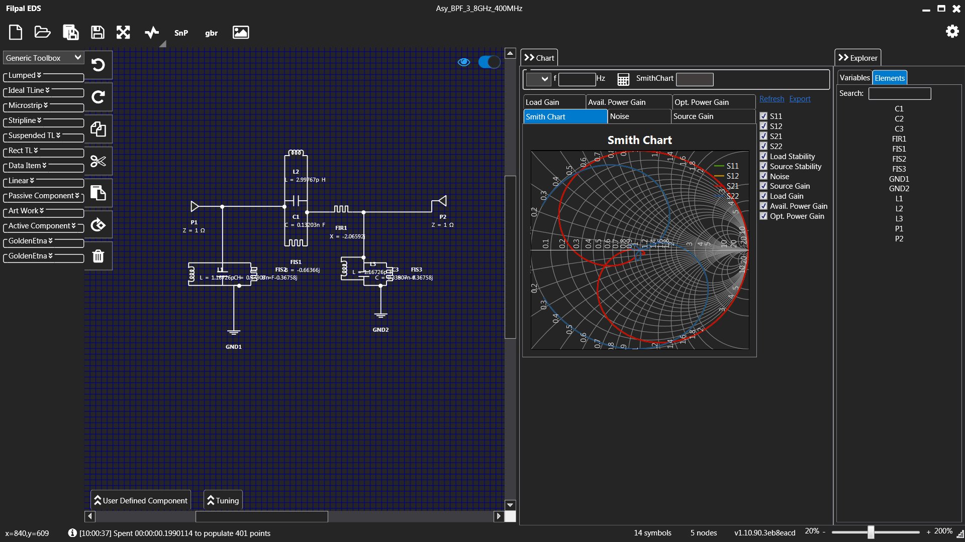Open the Generic Toolbox dropdown
965x542 pixels.
tap(43, 58)
